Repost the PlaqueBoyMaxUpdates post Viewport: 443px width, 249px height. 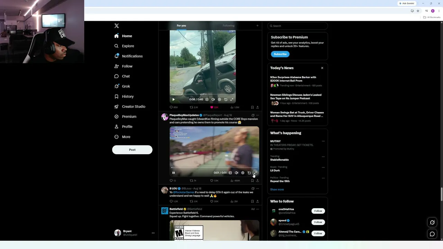193,181
